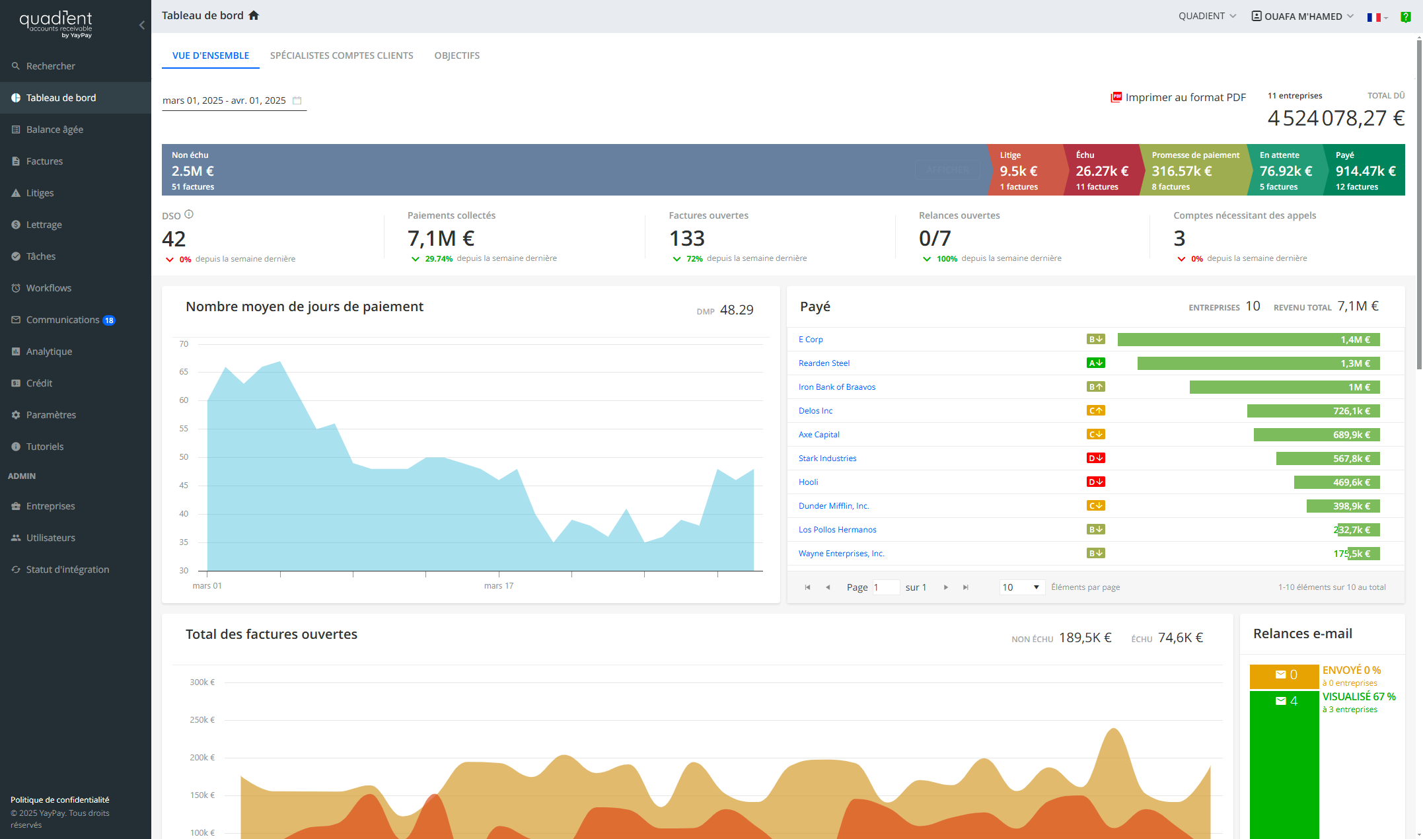Open the E Corp company link
This screenshot has width=1423, height=839.
[x=811, y=340]
